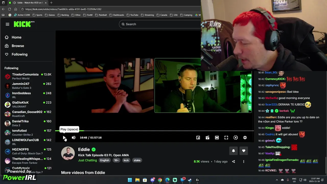Screen dimensions: 327x184
Task: Open LONEWOLFFanCUB's channel
Action: [x=28, y=142]
